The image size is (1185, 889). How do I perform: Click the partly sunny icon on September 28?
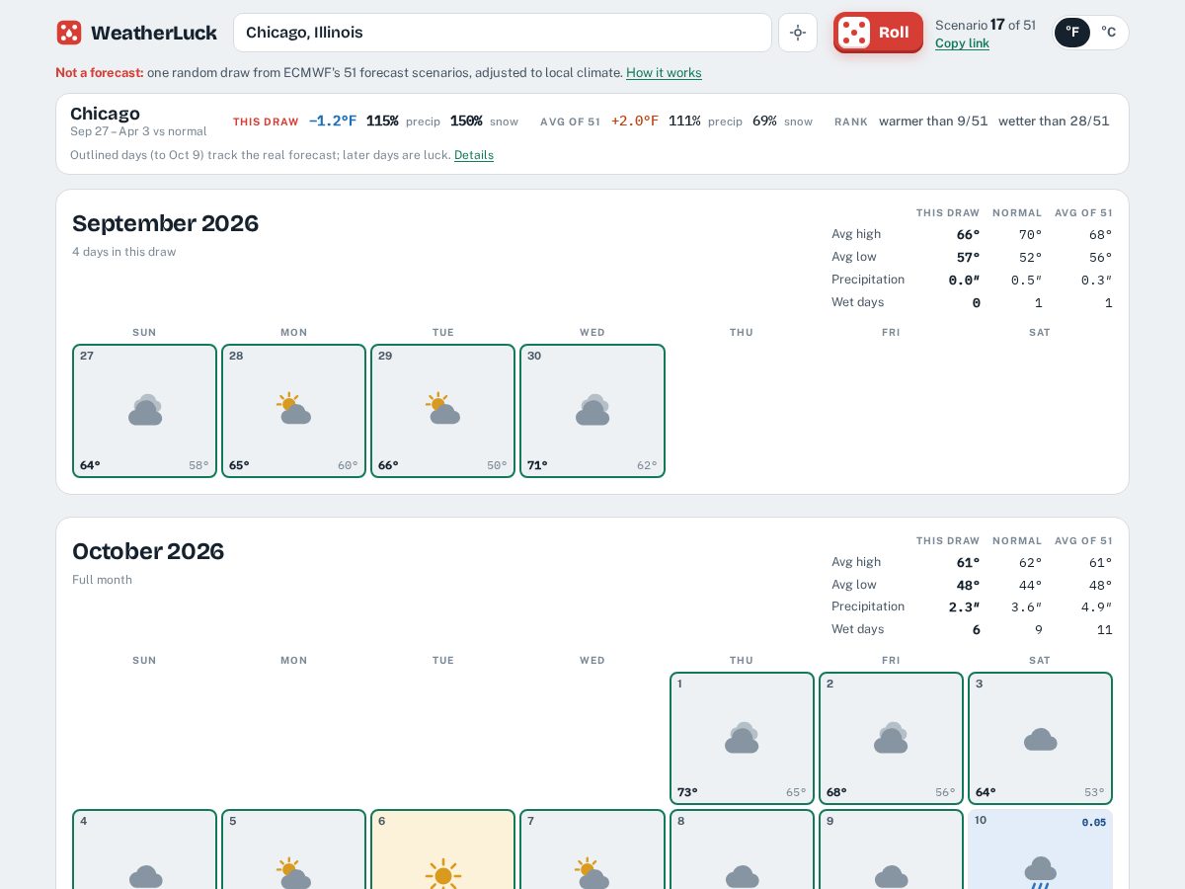click(294, 408)
